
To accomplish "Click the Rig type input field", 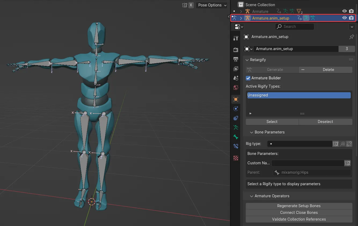I will click(300, 144).
